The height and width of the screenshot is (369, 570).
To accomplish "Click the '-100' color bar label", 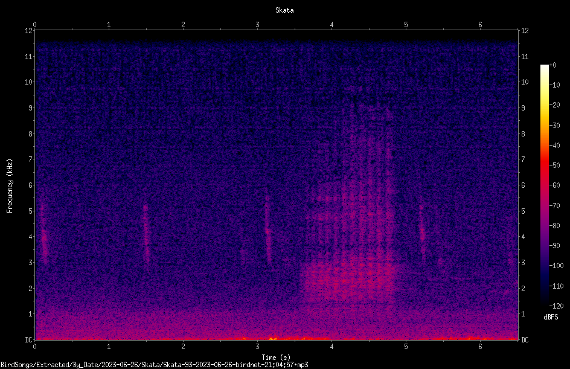I will [557, 266].
